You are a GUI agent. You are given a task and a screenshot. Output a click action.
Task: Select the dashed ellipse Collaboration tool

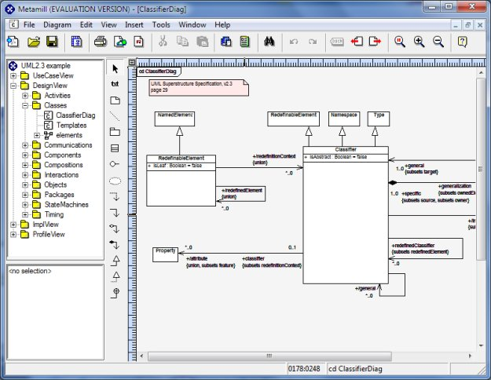click(x=115, y=181)
